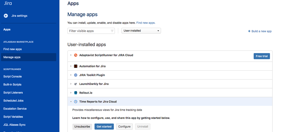The image size is (283, 132).
Task: Click the LaunchDarkly for Jira app icon
Action: click(76, 84)
